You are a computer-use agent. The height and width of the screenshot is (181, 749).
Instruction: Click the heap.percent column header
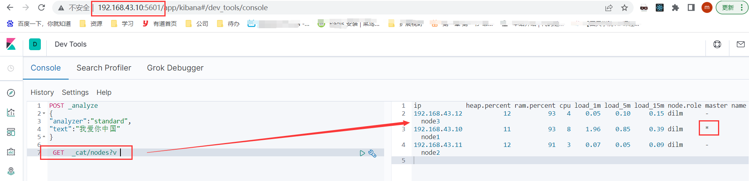tap(488, 105)
